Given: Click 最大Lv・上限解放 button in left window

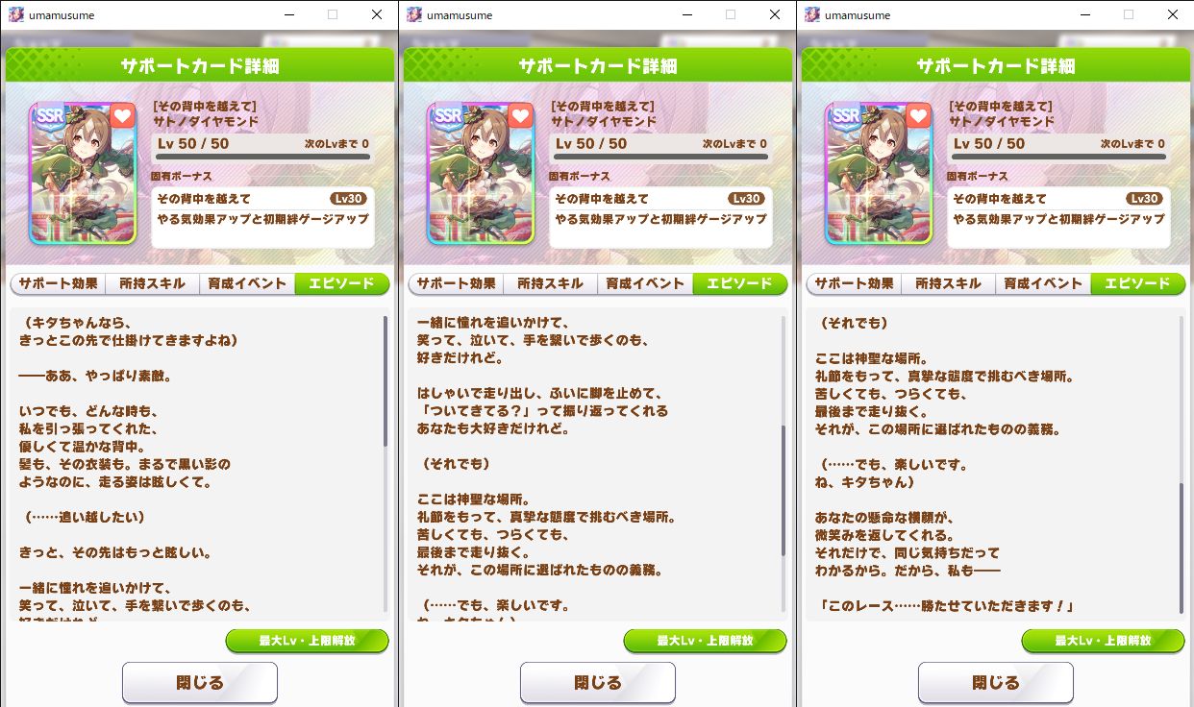Looking at the screenshot, I should [308, 641].
